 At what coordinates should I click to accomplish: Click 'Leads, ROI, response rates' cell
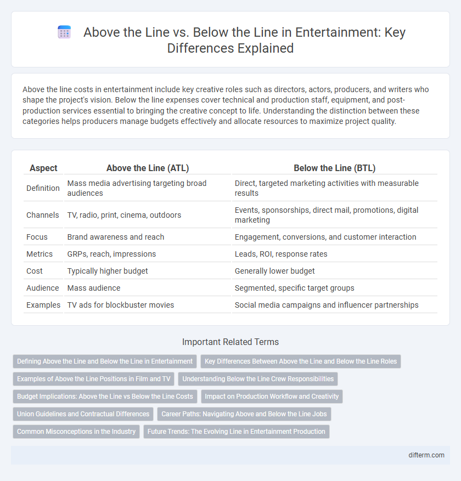tap(335, 254)
